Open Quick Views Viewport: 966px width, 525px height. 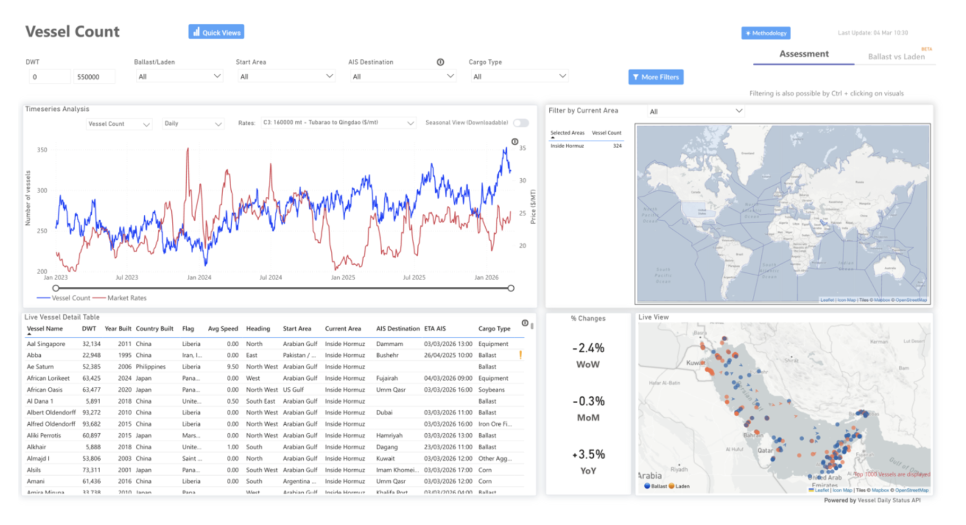pos(216,32)
